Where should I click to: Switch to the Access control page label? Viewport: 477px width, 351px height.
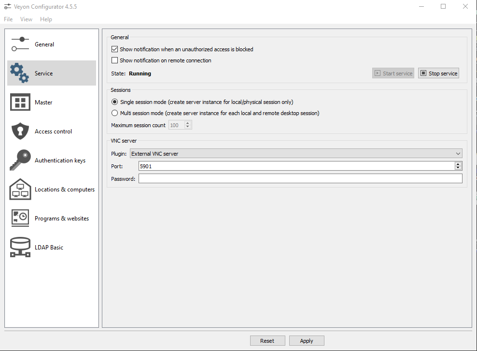(x=53, y=132)
